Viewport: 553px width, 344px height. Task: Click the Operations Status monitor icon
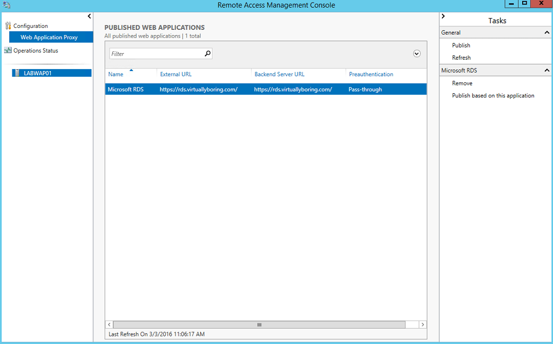(8, 50)
